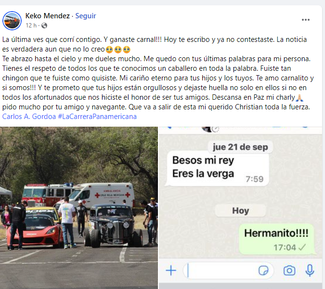Click the sticker icon in message field
This screenshot has height=289, width=325.
[x=263, y=271]
